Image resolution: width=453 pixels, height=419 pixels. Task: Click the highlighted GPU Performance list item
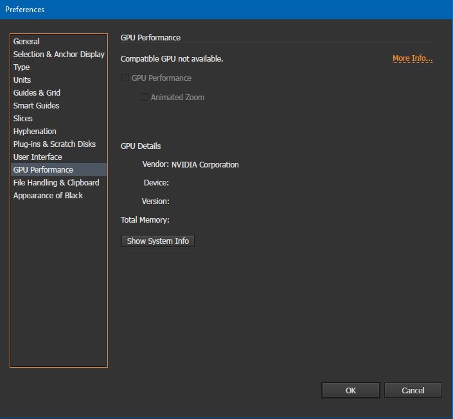tap(58, 169)
